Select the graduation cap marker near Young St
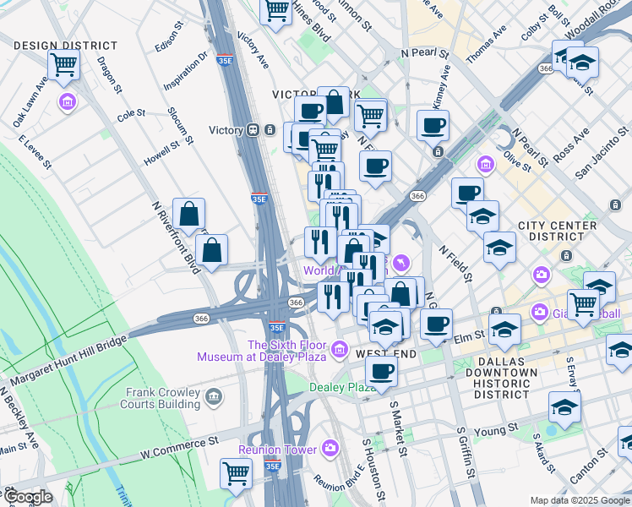The image size is (632, 507). [x=564, y=407]
